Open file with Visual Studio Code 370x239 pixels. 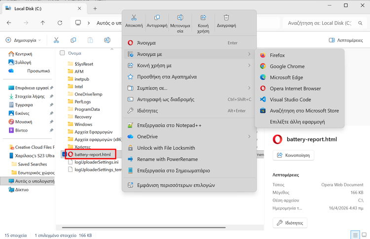pos(290,100)
